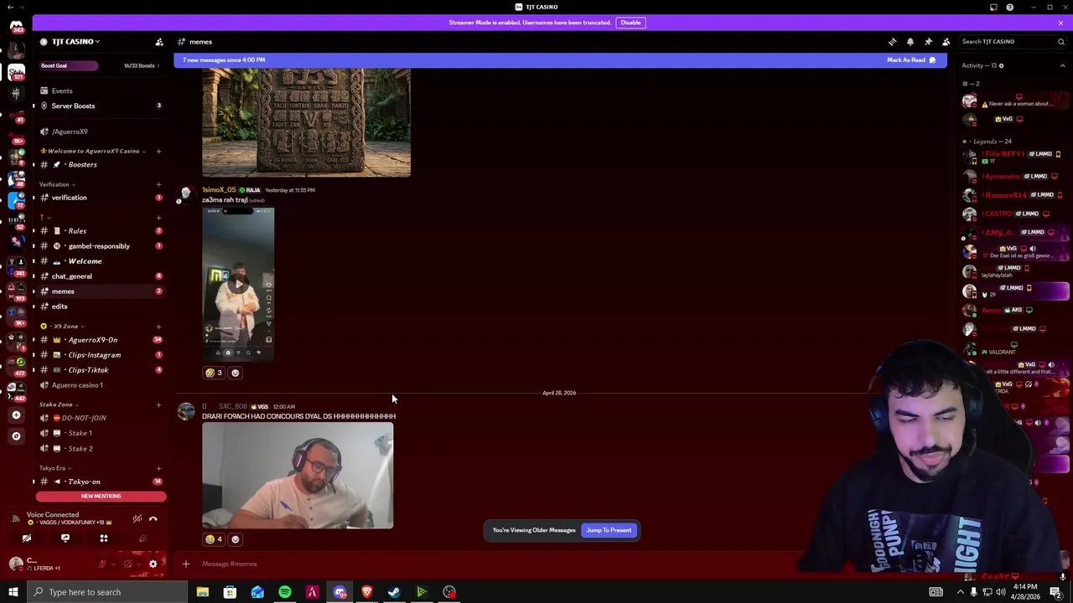Image resolution: width=1073 pixels, height=603 pixels.
Task: Create channel in Verfication category
Action: tap(158, 184)
